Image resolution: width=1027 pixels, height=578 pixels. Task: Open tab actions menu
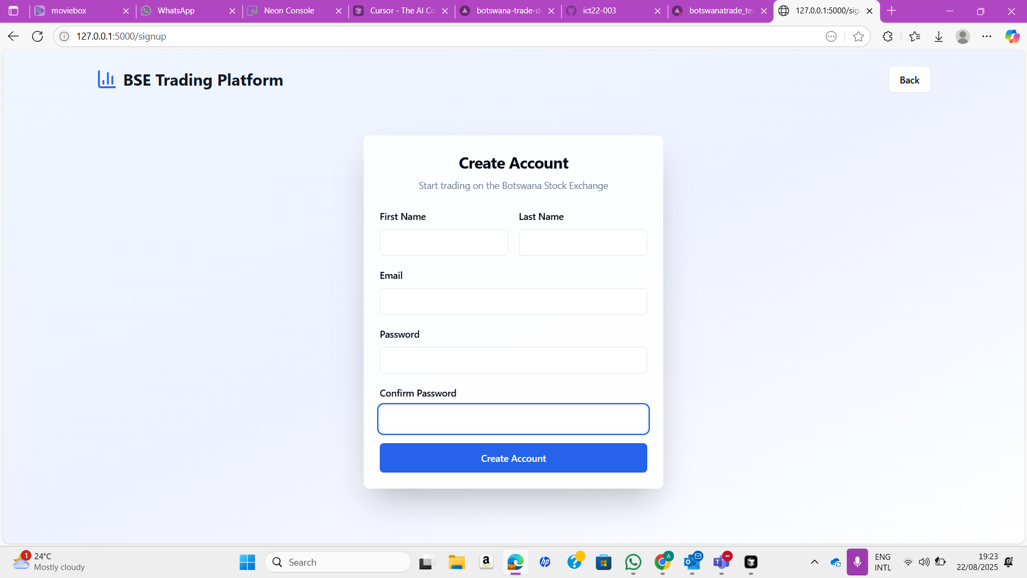[13, 11]
